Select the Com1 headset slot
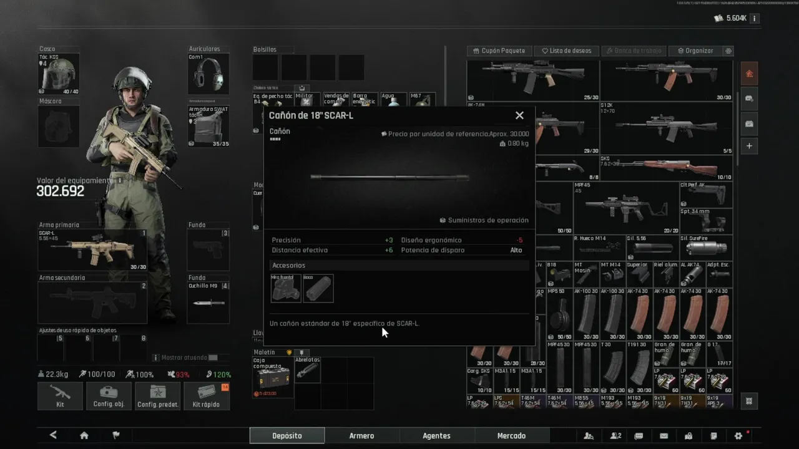This screenshot has height=449, width=799. pos(208,74)
